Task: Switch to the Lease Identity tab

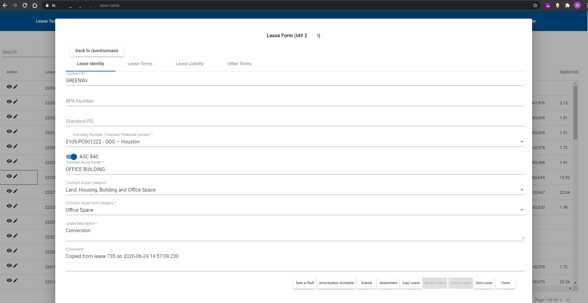Action: click(x=91, y=64)
